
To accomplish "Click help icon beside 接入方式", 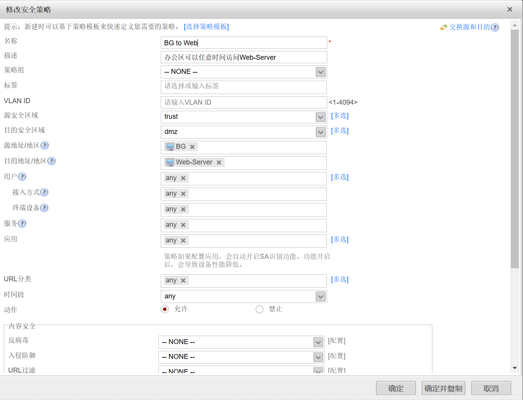I will 44,192.
